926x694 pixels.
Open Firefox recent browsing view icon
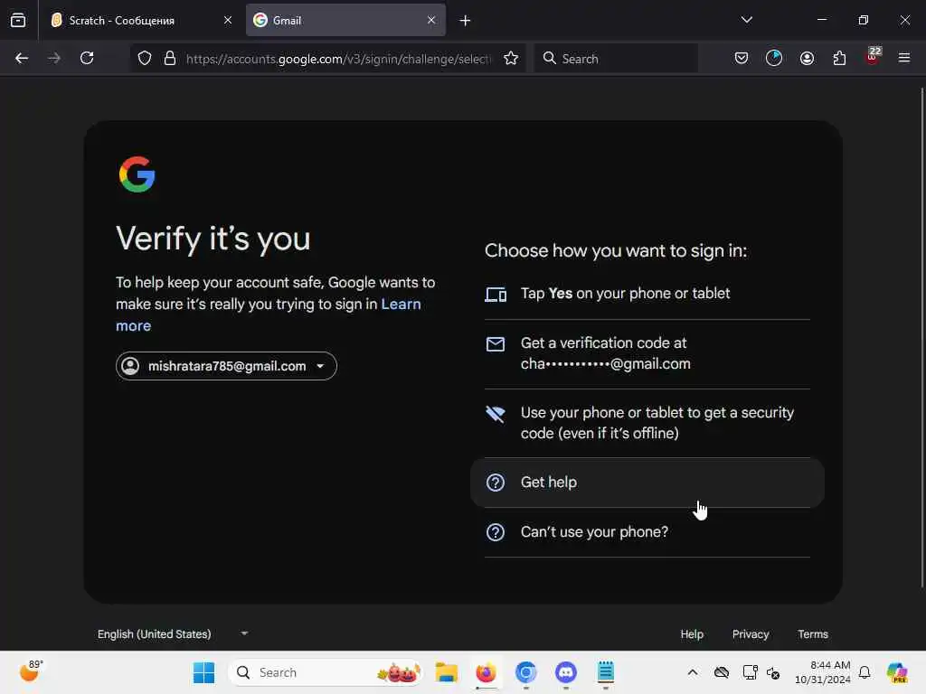[18, 20]
